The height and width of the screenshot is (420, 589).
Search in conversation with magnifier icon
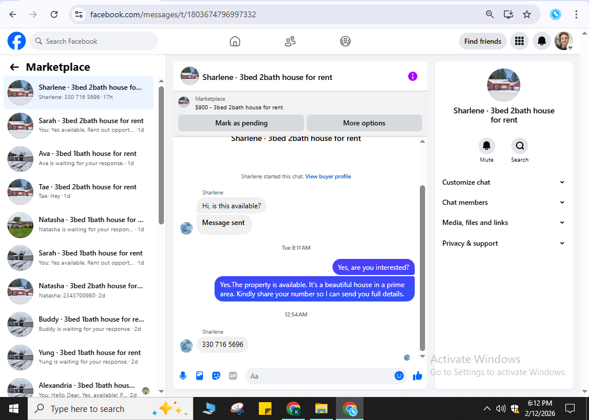pyautogui.click(x=519, y=146)
